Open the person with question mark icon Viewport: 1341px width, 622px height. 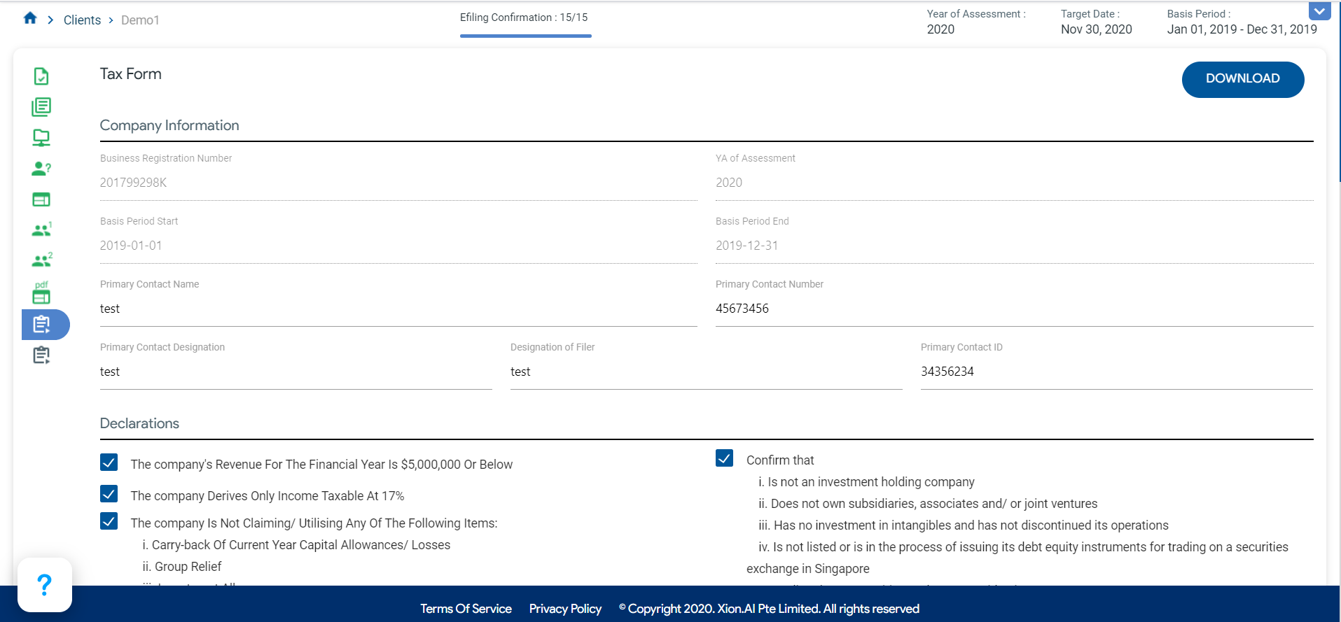coord(41,169)
